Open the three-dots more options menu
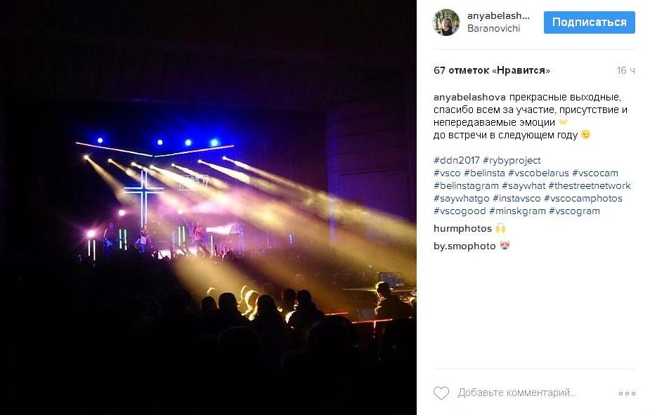 point(627,393)
